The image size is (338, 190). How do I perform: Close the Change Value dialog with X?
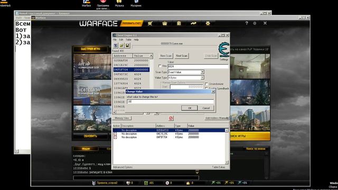click(x=213, y=91)
